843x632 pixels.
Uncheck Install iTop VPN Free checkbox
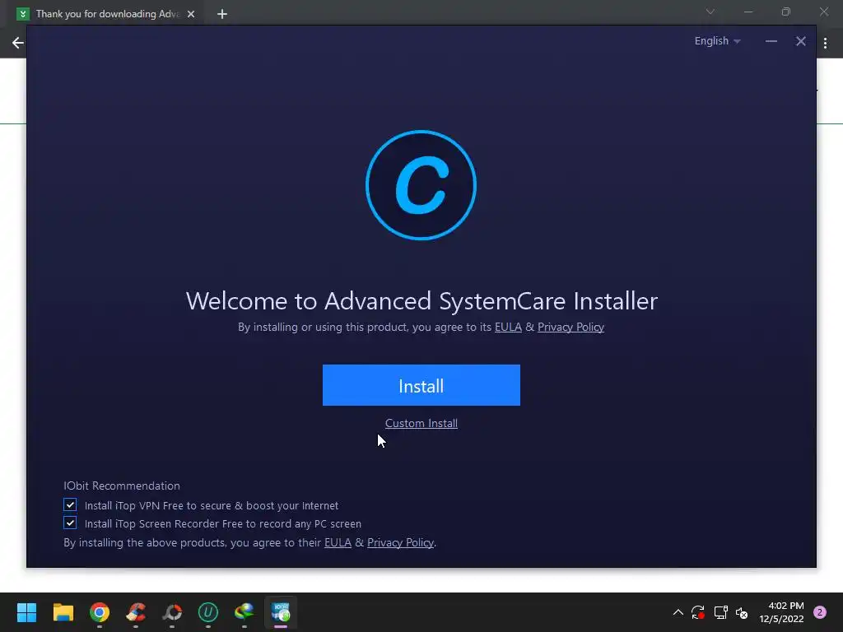coord(70,504)
